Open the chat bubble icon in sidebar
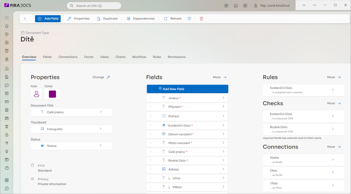 click(7, 85)
